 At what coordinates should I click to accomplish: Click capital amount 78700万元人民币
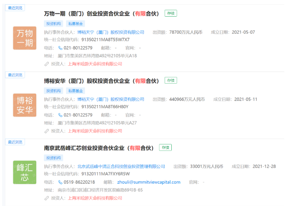186,32
